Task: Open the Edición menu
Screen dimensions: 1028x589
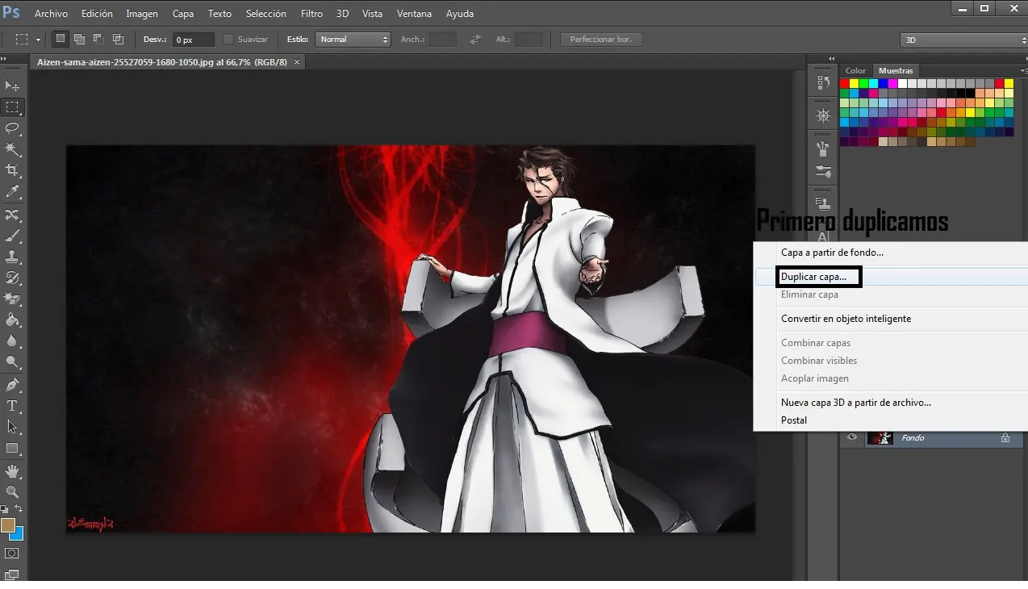Action: click(97, 14)
